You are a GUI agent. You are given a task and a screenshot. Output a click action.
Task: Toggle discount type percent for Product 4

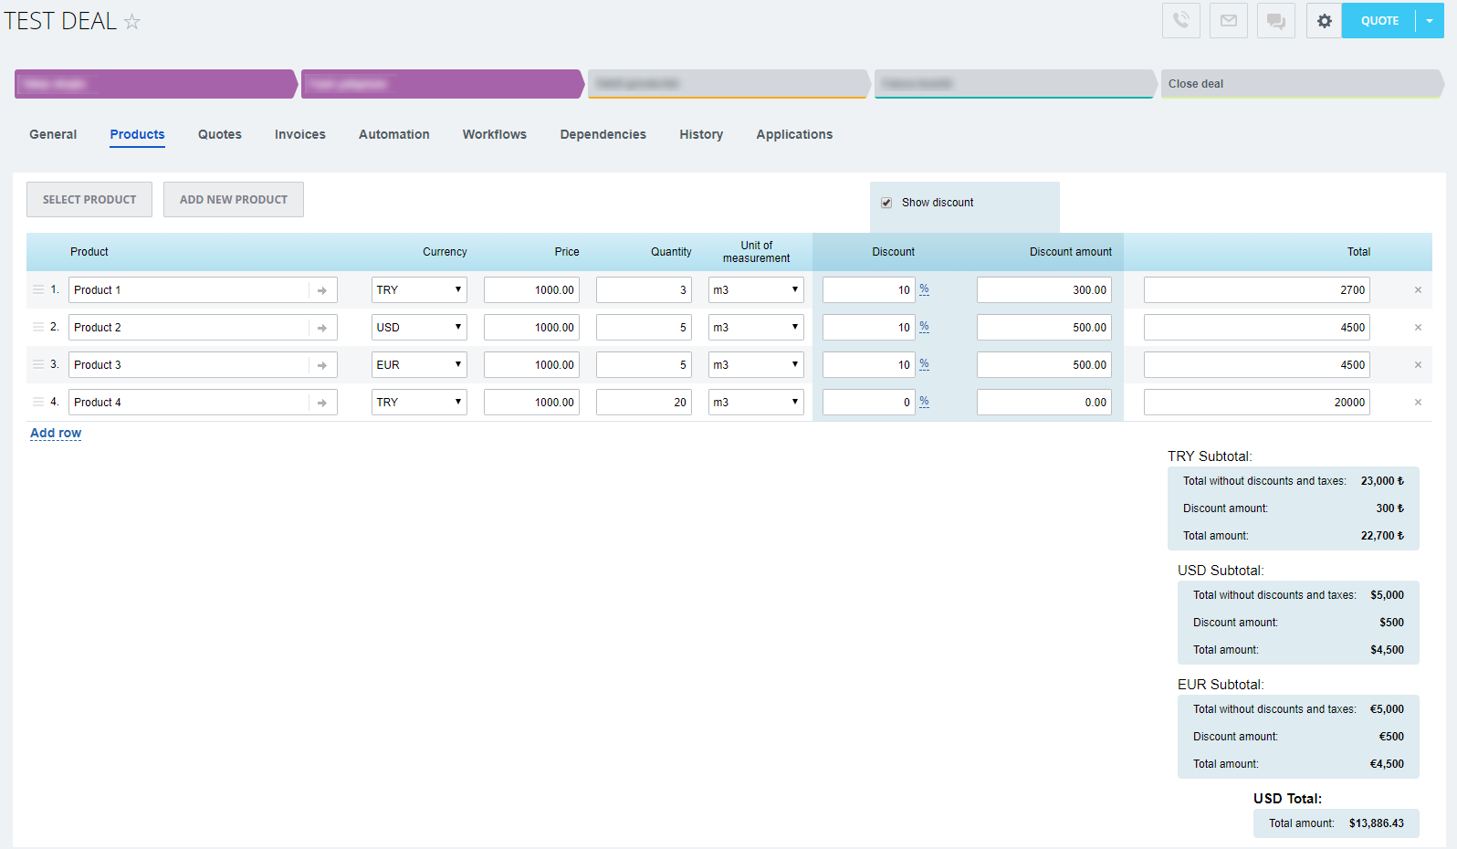click(924, 402)
